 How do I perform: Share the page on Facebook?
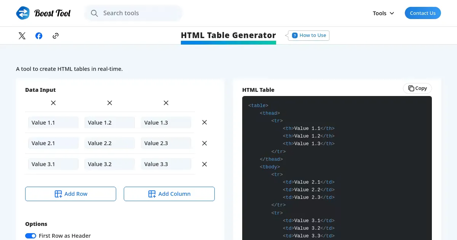39,36
